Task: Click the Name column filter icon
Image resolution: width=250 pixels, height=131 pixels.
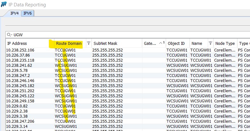Action: click(x=210, y=43)
